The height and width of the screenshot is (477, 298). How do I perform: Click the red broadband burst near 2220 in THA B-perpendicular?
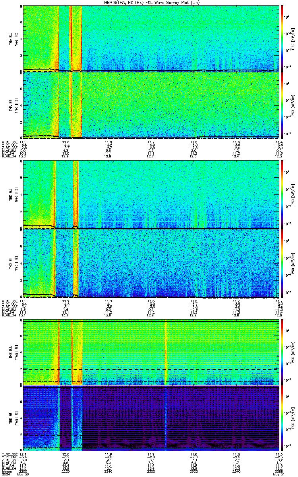coord(71,38)
